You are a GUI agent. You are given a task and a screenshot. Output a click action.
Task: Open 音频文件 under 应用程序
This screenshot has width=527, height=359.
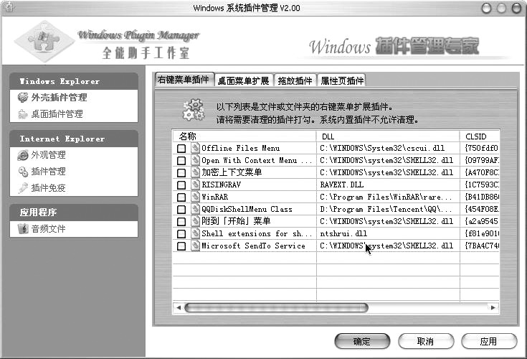(49, 229)
